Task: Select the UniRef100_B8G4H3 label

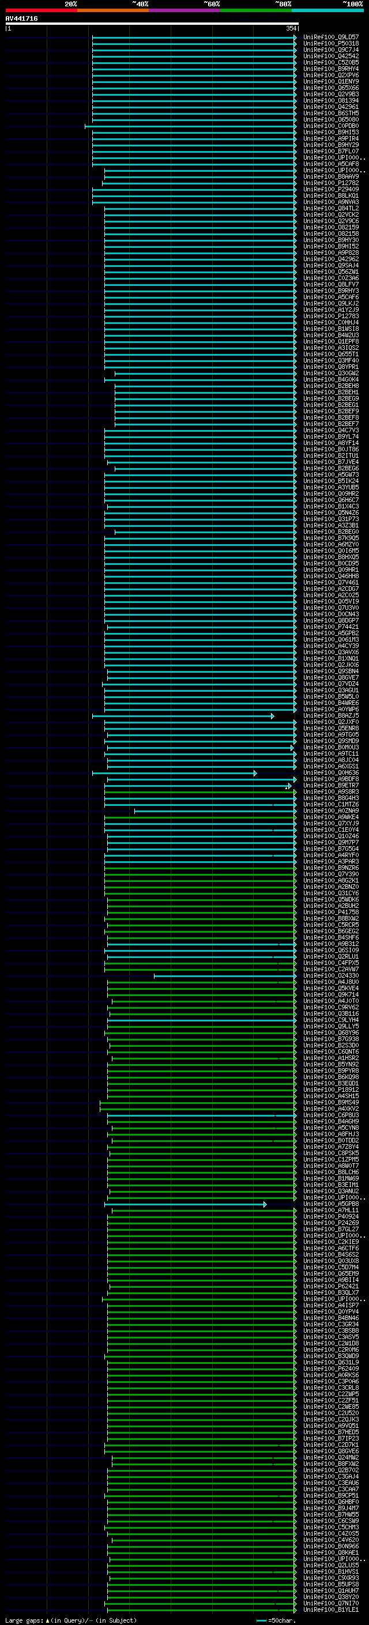Action: point(330,798)
